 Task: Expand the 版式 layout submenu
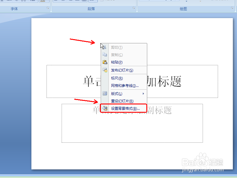[143, 93]
